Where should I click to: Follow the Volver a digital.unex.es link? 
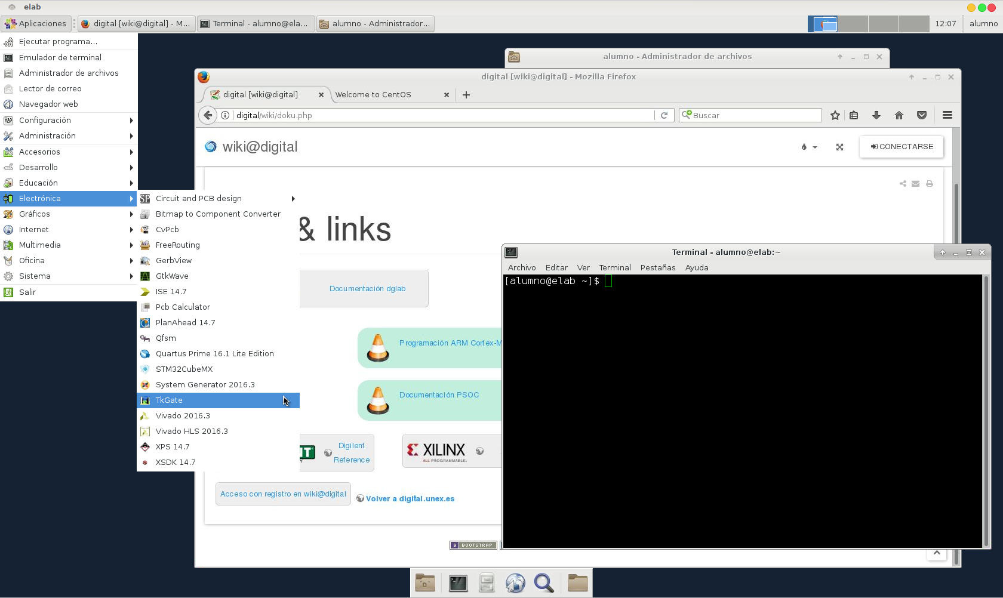[410, 499]
